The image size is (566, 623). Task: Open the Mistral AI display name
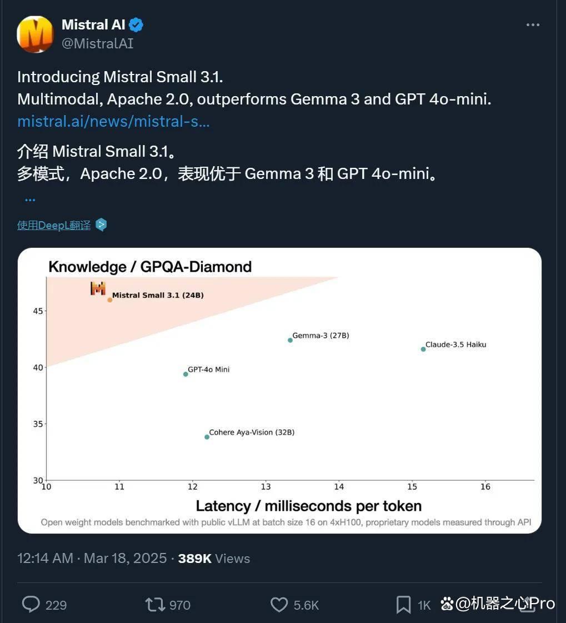(x=93, y=24)
